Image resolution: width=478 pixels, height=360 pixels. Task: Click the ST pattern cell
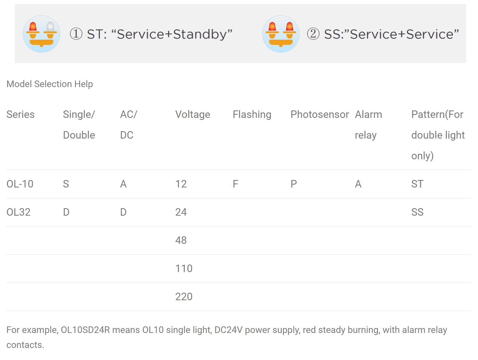417,184
